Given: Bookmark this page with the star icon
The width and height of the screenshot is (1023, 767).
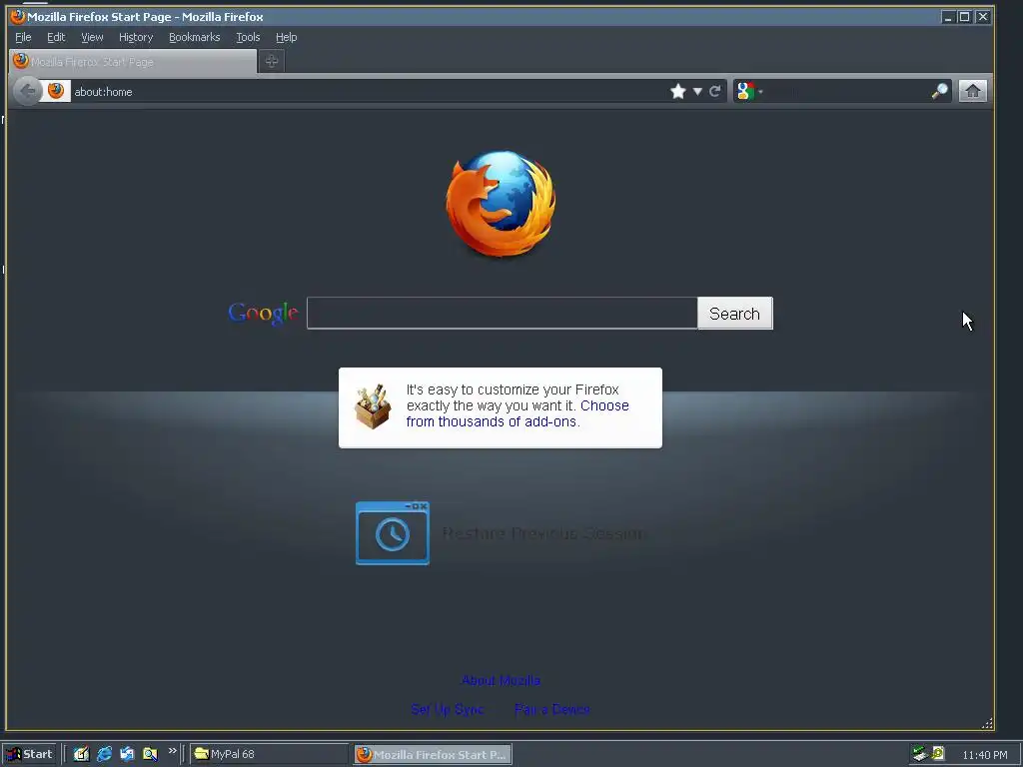Looking at the screenshot, I should click(x=678, y=91).
